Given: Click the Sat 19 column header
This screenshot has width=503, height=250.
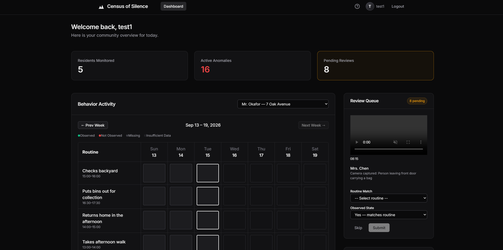Looking at the screenshot, I should pos(315,152).
